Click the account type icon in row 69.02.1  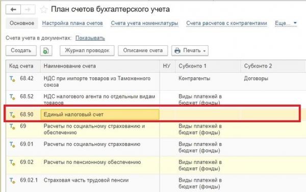point(12,180)
